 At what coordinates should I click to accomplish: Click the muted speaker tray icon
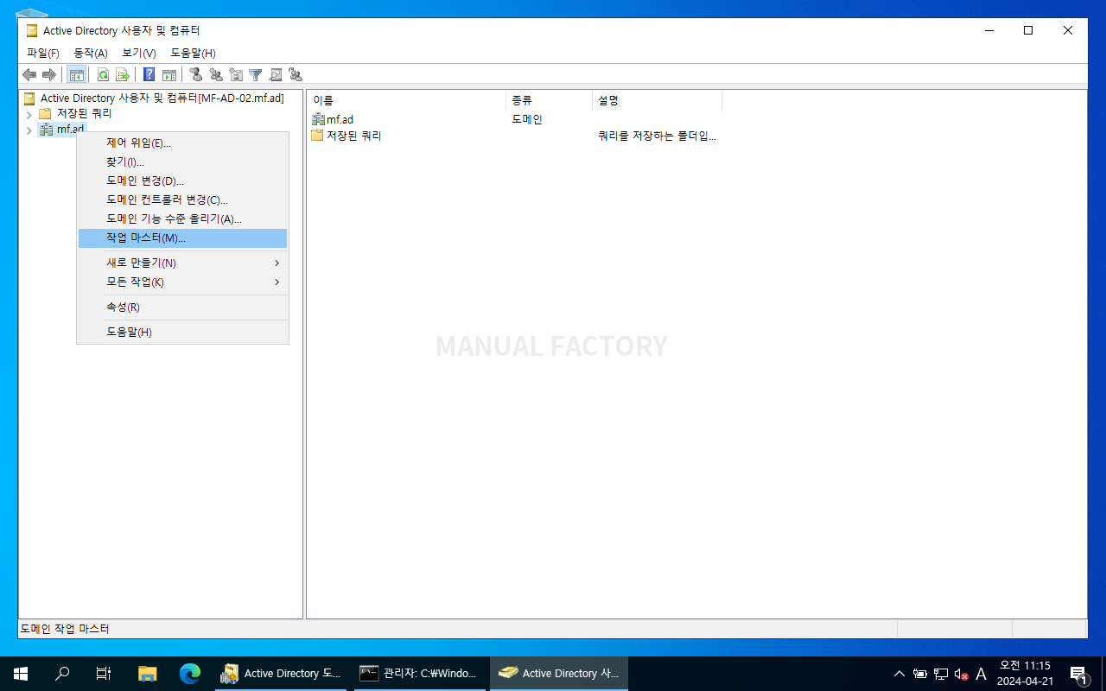(961, 675)
